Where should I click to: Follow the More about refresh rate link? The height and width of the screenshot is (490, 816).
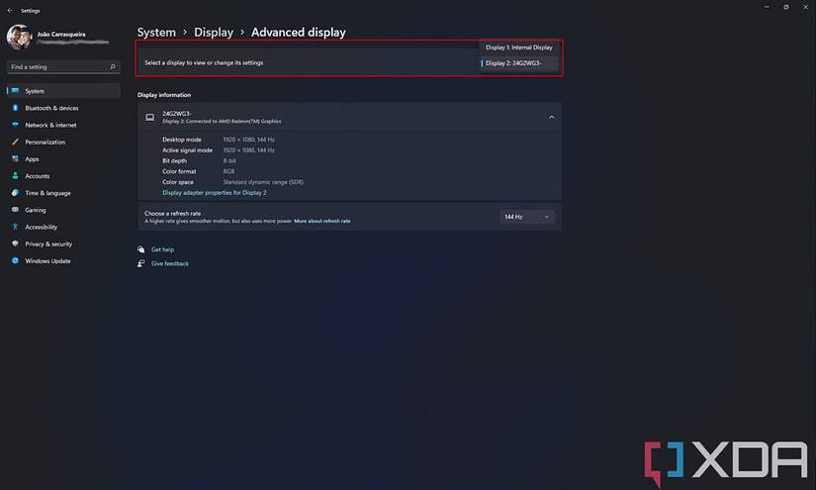[x=322, y=221]
